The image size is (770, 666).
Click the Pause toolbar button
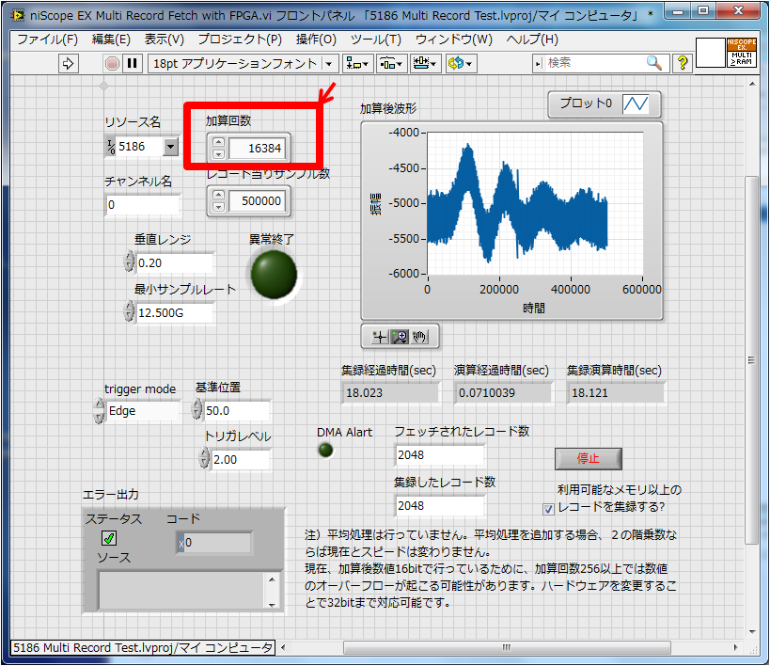[133, 63]
